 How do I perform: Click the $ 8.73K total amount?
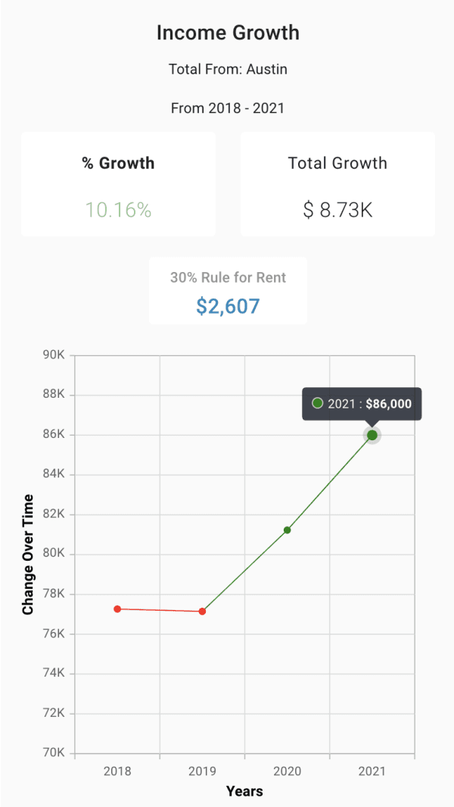click(x=337, y=210)
